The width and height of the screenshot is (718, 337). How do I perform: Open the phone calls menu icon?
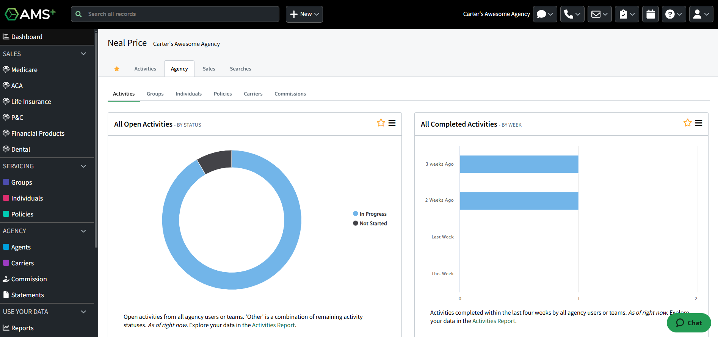[572, 14]
